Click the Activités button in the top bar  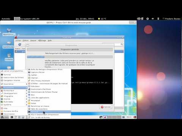(x=6, y=19)
